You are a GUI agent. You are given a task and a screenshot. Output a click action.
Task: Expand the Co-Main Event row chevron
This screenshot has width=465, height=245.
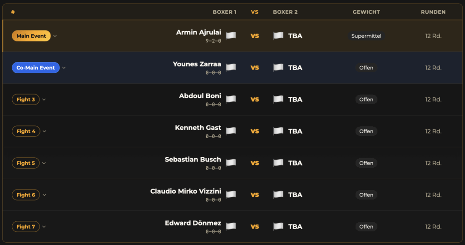click(x=64, y=68)
